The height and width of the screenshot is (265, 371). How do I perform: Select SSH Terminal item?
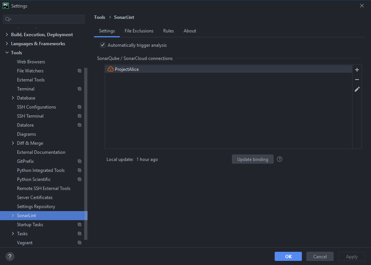pos(30,116)
